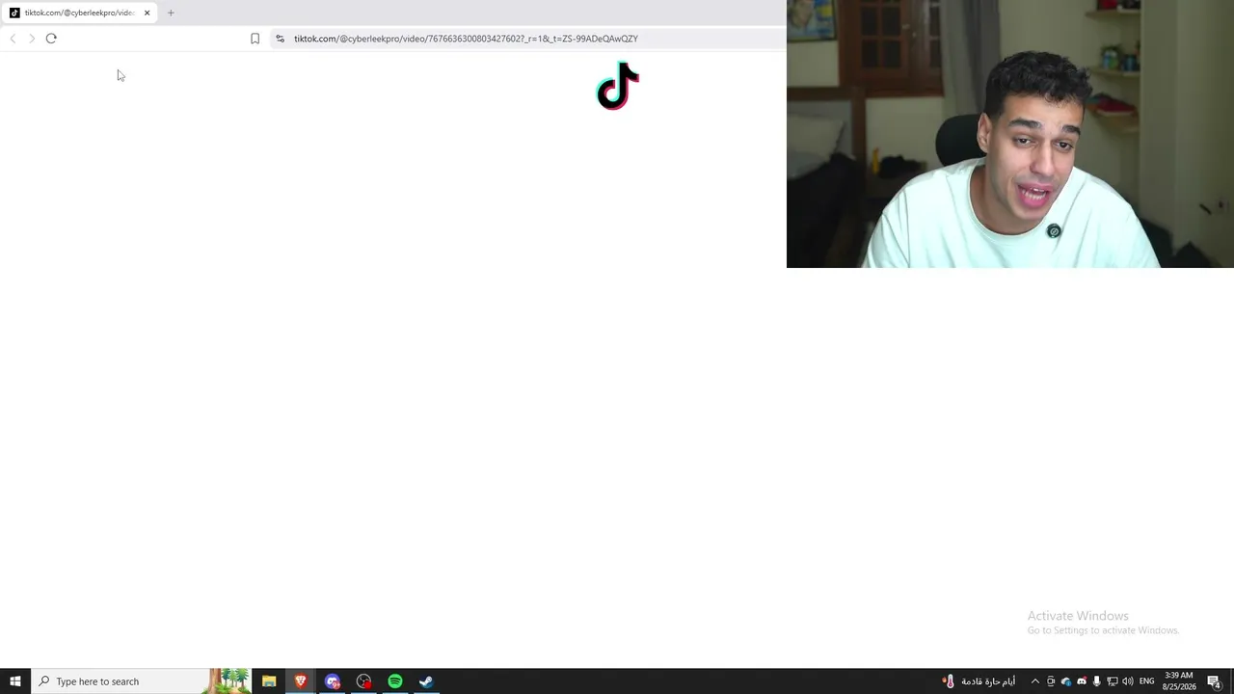
Task: Open Discord from the taskbar
Action: tap(333, 681)
